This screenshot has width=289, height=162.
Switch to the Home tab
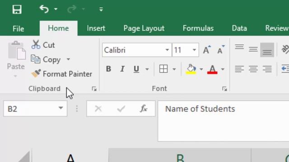(58, 28)
